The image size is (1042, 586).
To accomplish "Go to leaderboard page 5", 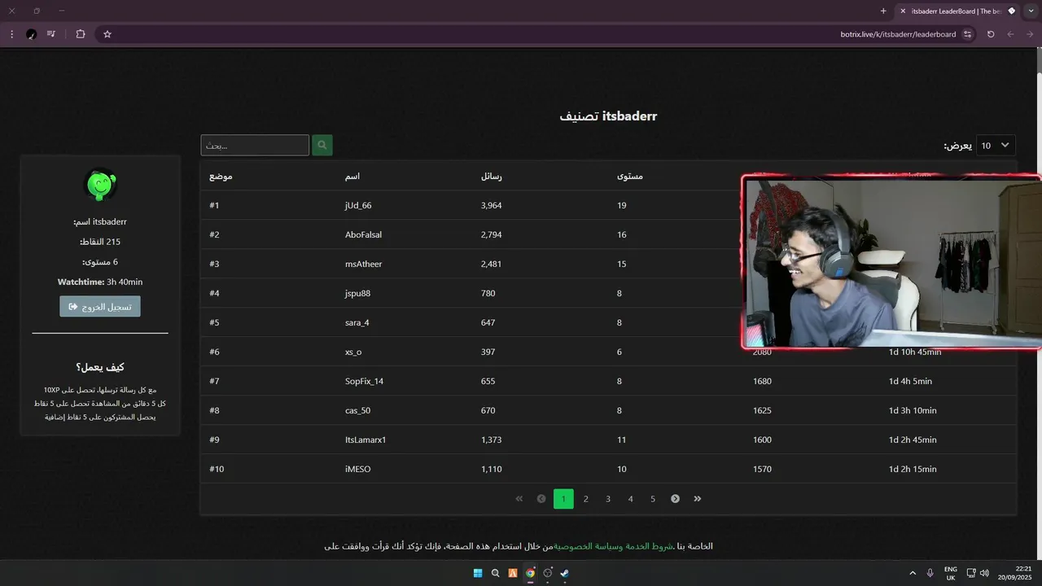I will [x=653, y=499].
